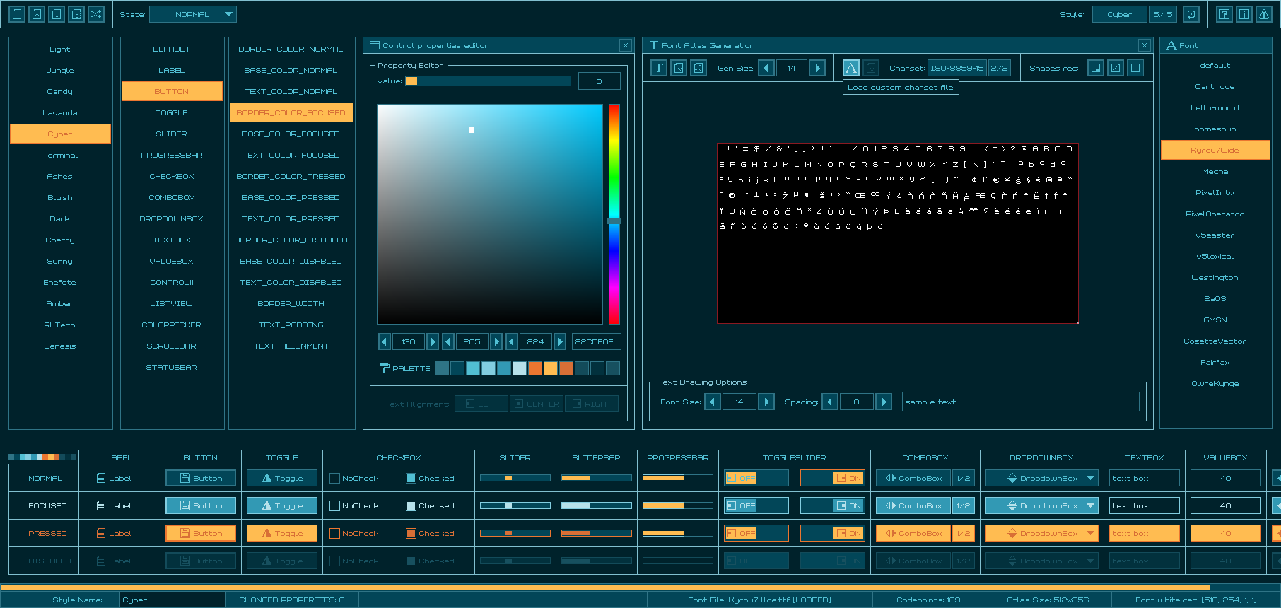Select SLIDER in the controls list

172,134
